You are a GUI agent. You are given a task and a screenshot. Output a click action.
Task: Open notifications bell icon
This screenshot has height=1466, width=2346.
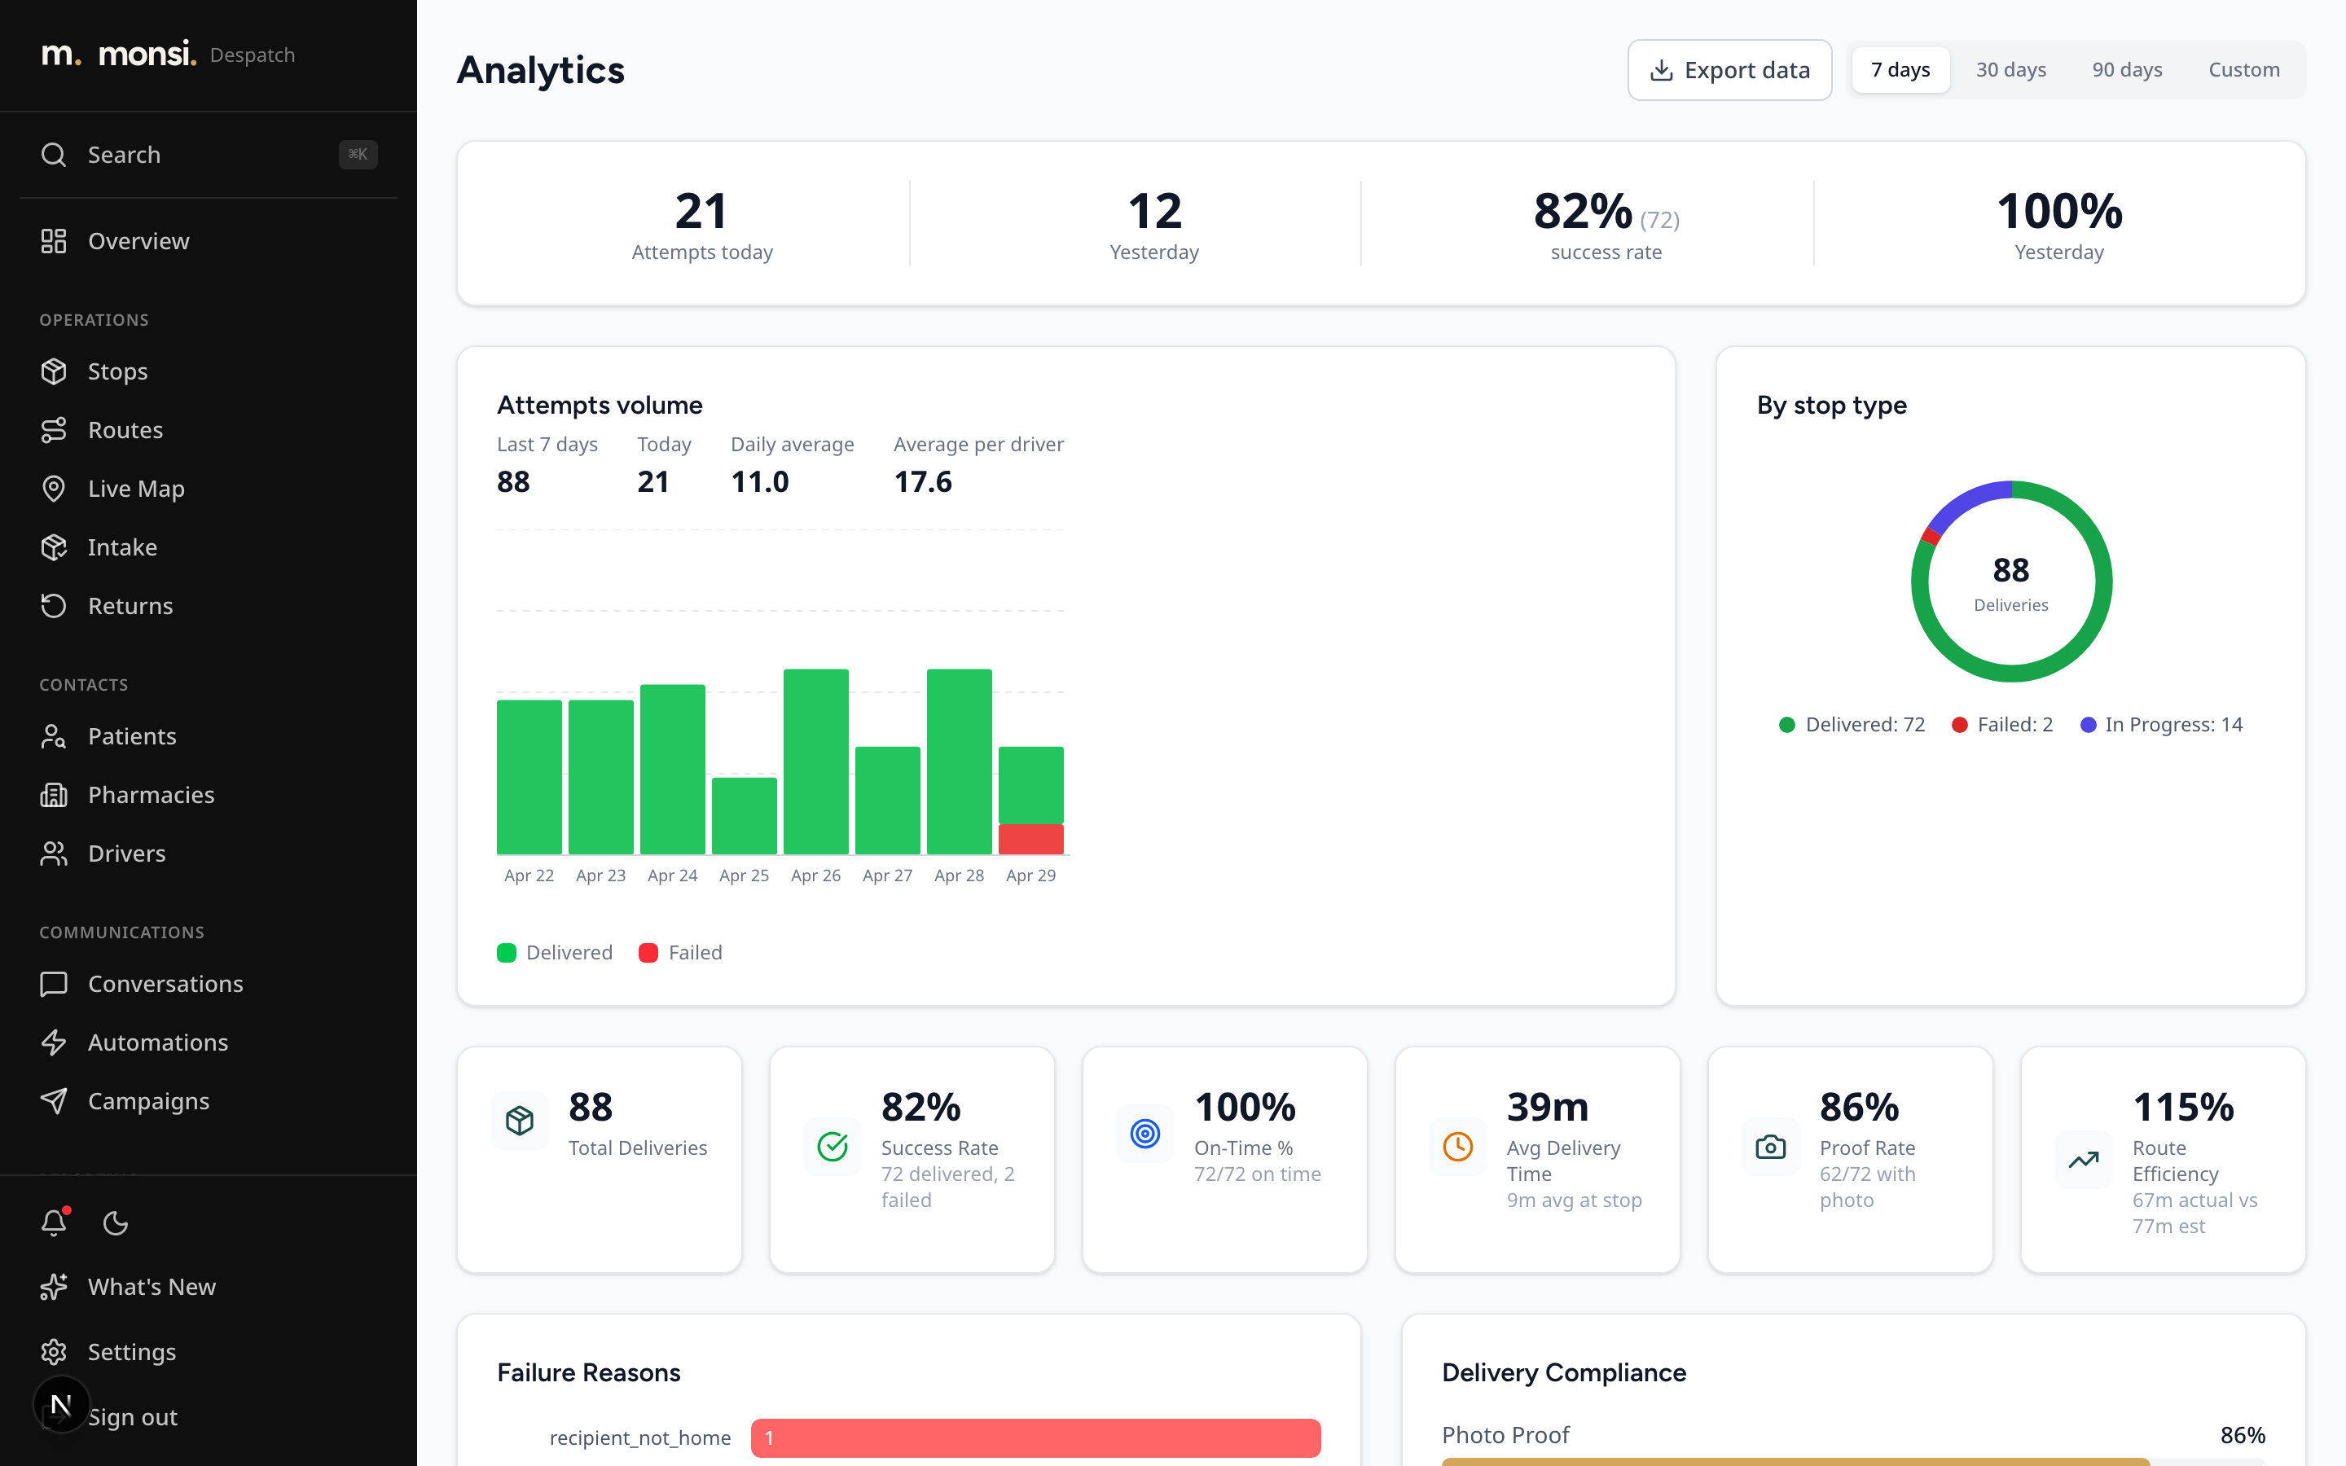(x=55, y=1222)
